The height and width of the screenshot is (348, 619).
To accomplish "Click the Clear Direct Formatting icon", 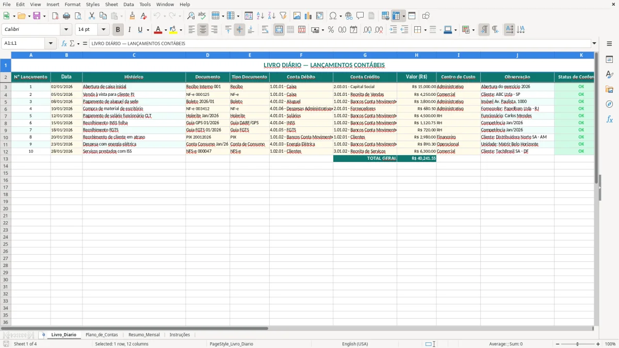I will (143, 16).
